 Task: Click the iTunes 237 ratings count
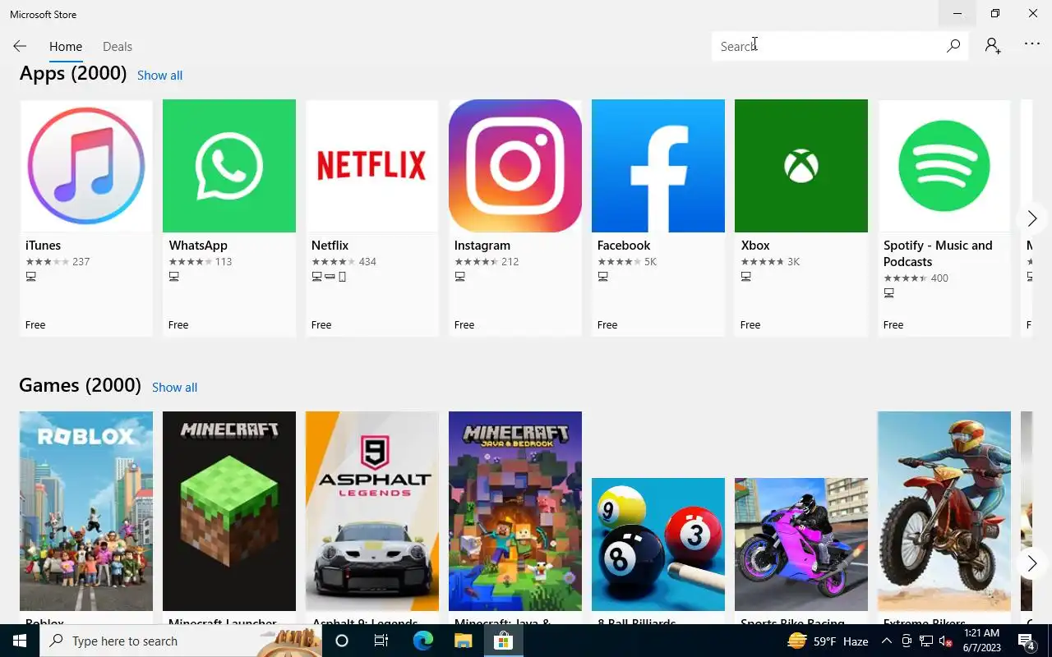click(81, 262)
